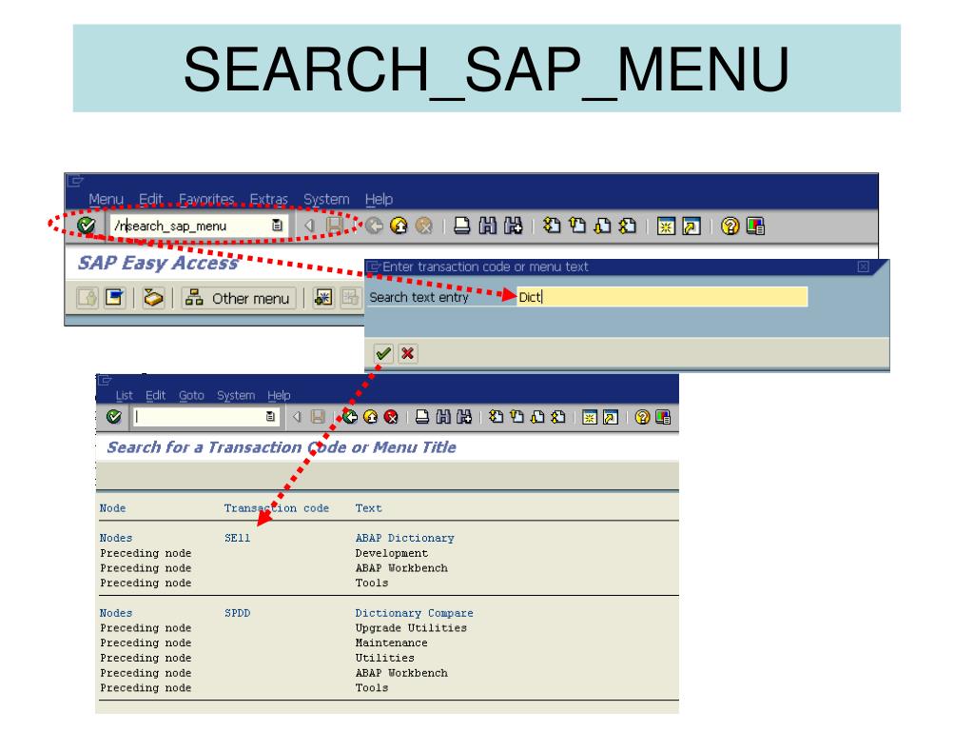Open the List menu in search results window
This screenshot has height=731, width=974.
125,395
